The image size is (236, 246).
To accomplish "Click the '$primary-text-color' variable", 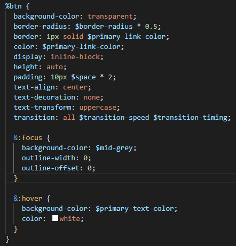I will tap(135, 209).
